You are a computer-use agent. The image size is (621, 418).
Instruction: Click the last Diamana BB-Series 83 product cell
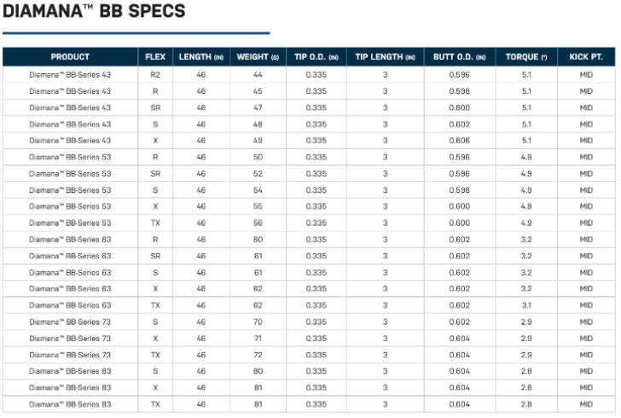point(70,404)
